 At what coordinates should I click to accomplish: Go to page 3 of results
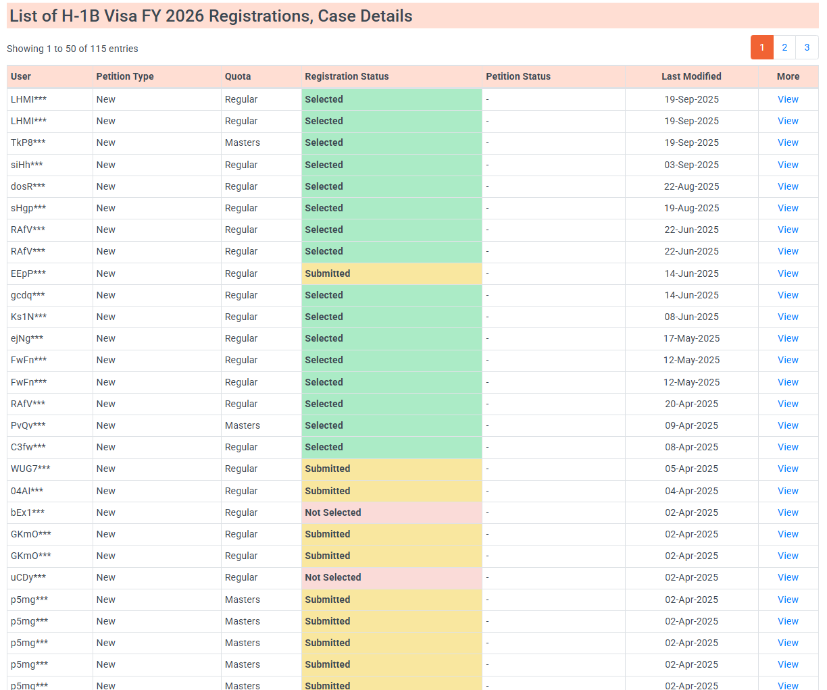pyautogui.click(x=807, y=47)
